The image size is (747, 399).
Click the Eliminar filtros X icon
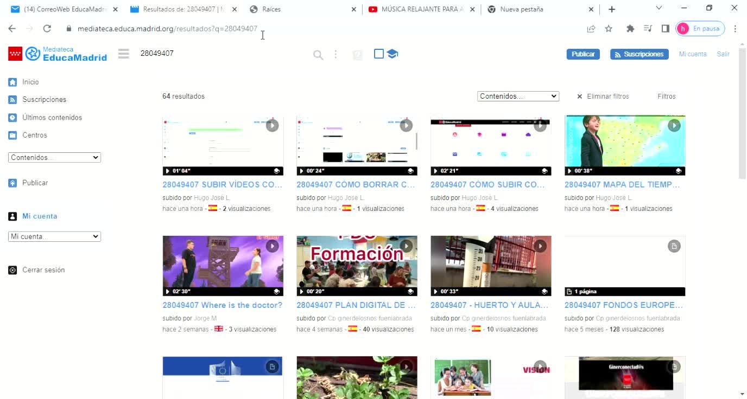[579, 96]
